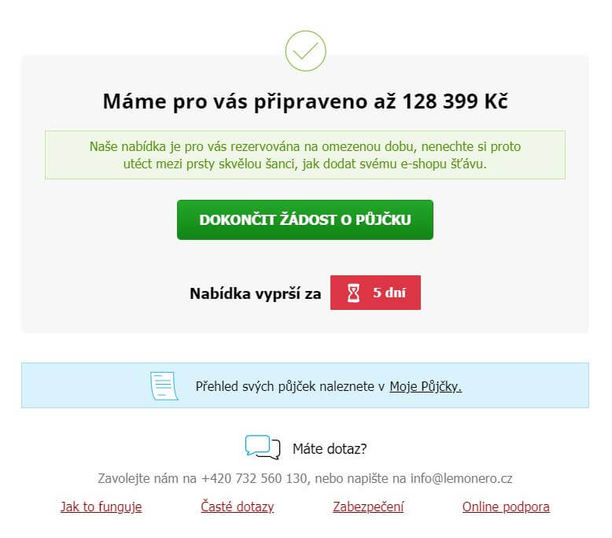Open the Zabezpečení link

click(x=368, y=507)
